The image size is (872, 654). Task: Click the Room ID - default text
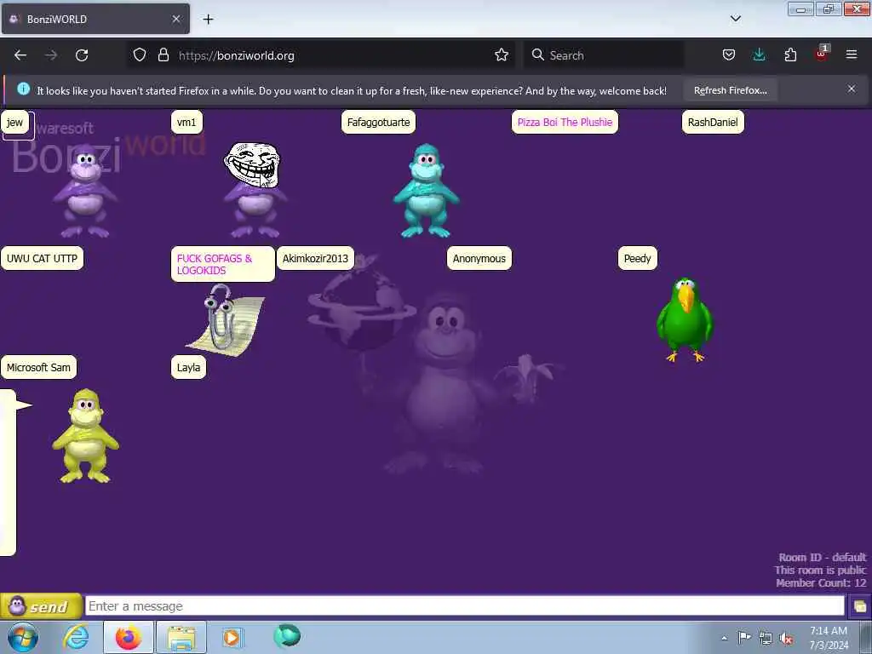point(822,557)
